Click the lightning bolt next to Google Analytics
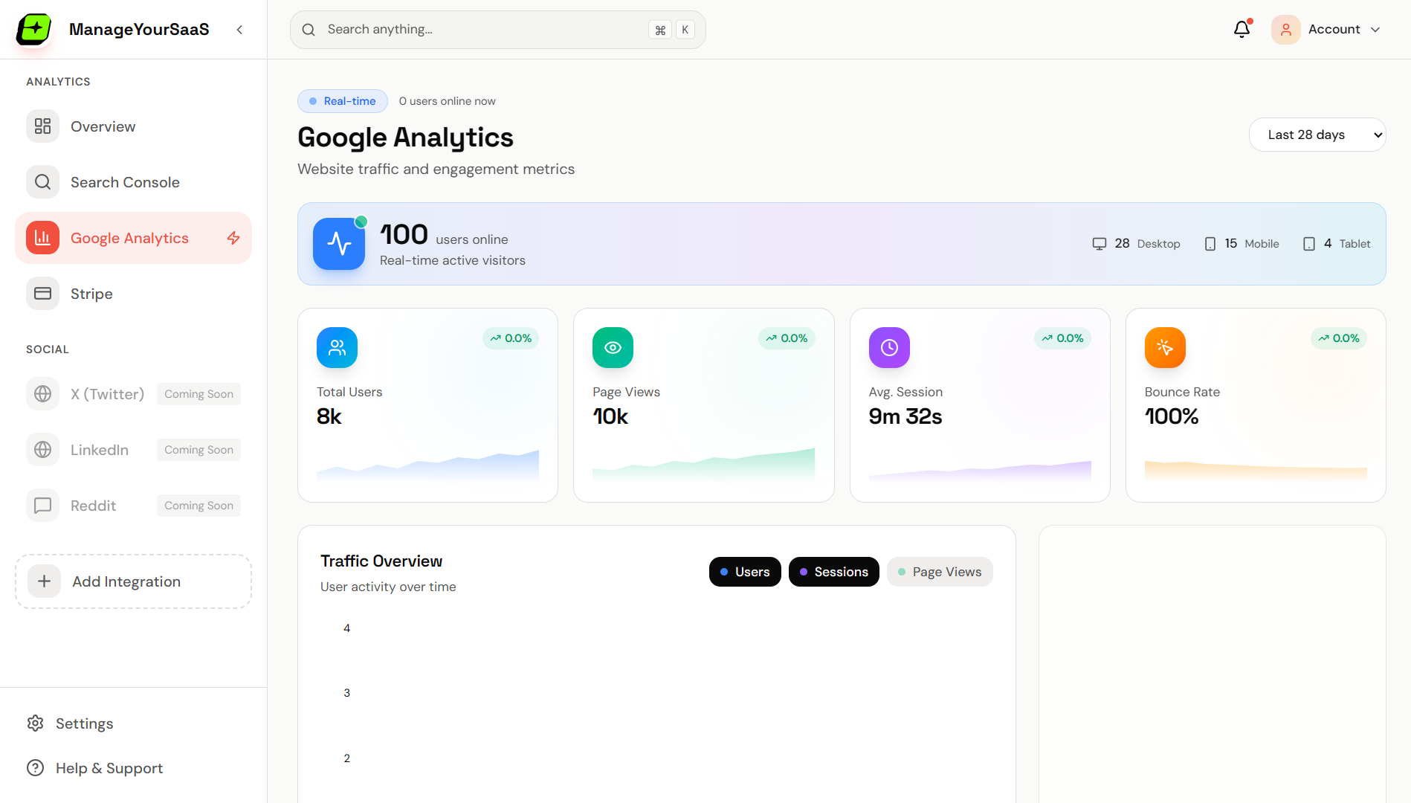The image size is (1411, 803). [x=233, y=237]
